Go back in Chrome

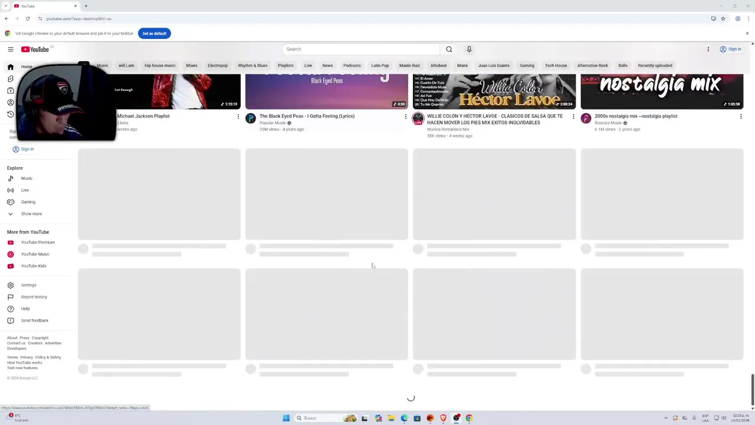pos(6,19)
